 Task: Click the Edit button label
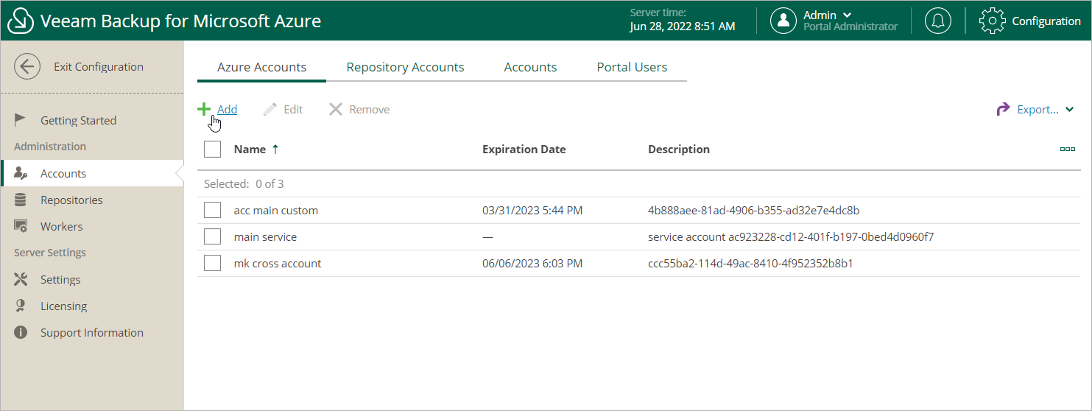click(293, 110)
